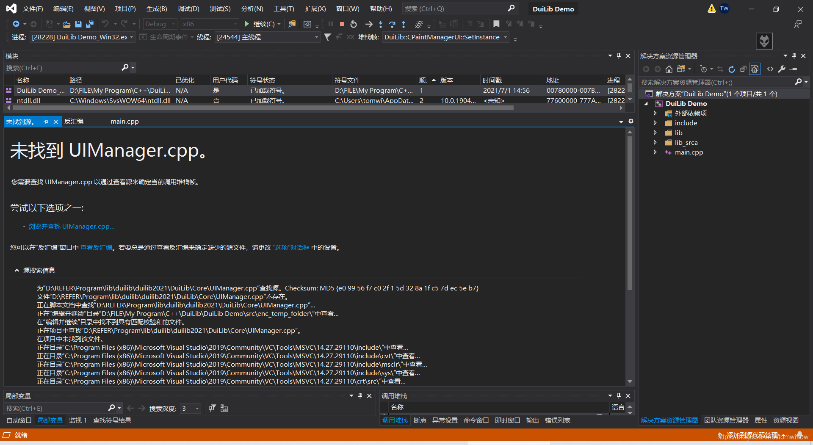The image size is (813, 445).
Task: Refresh the Solution Explorer
Action: pos(732,69)
